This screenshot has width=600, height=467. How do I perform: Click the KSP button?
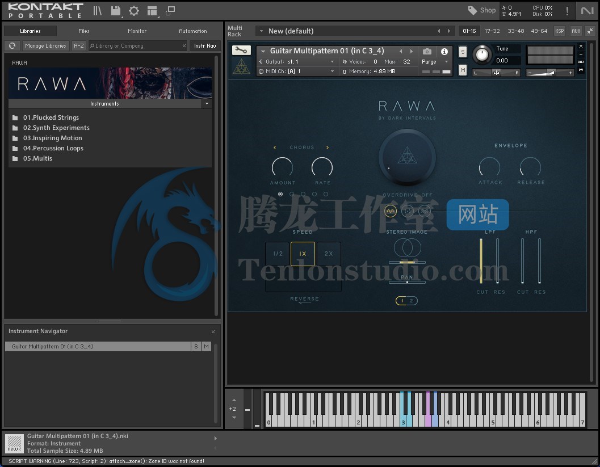560,31
